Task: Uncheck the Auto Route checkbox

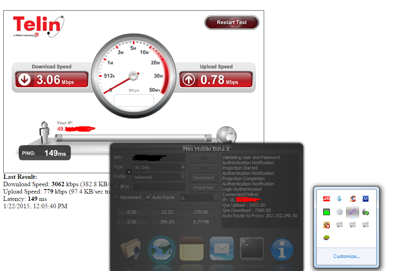Action: pos(148,197)
